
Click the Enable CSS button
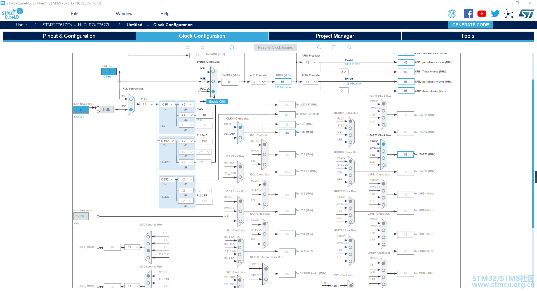217,102
